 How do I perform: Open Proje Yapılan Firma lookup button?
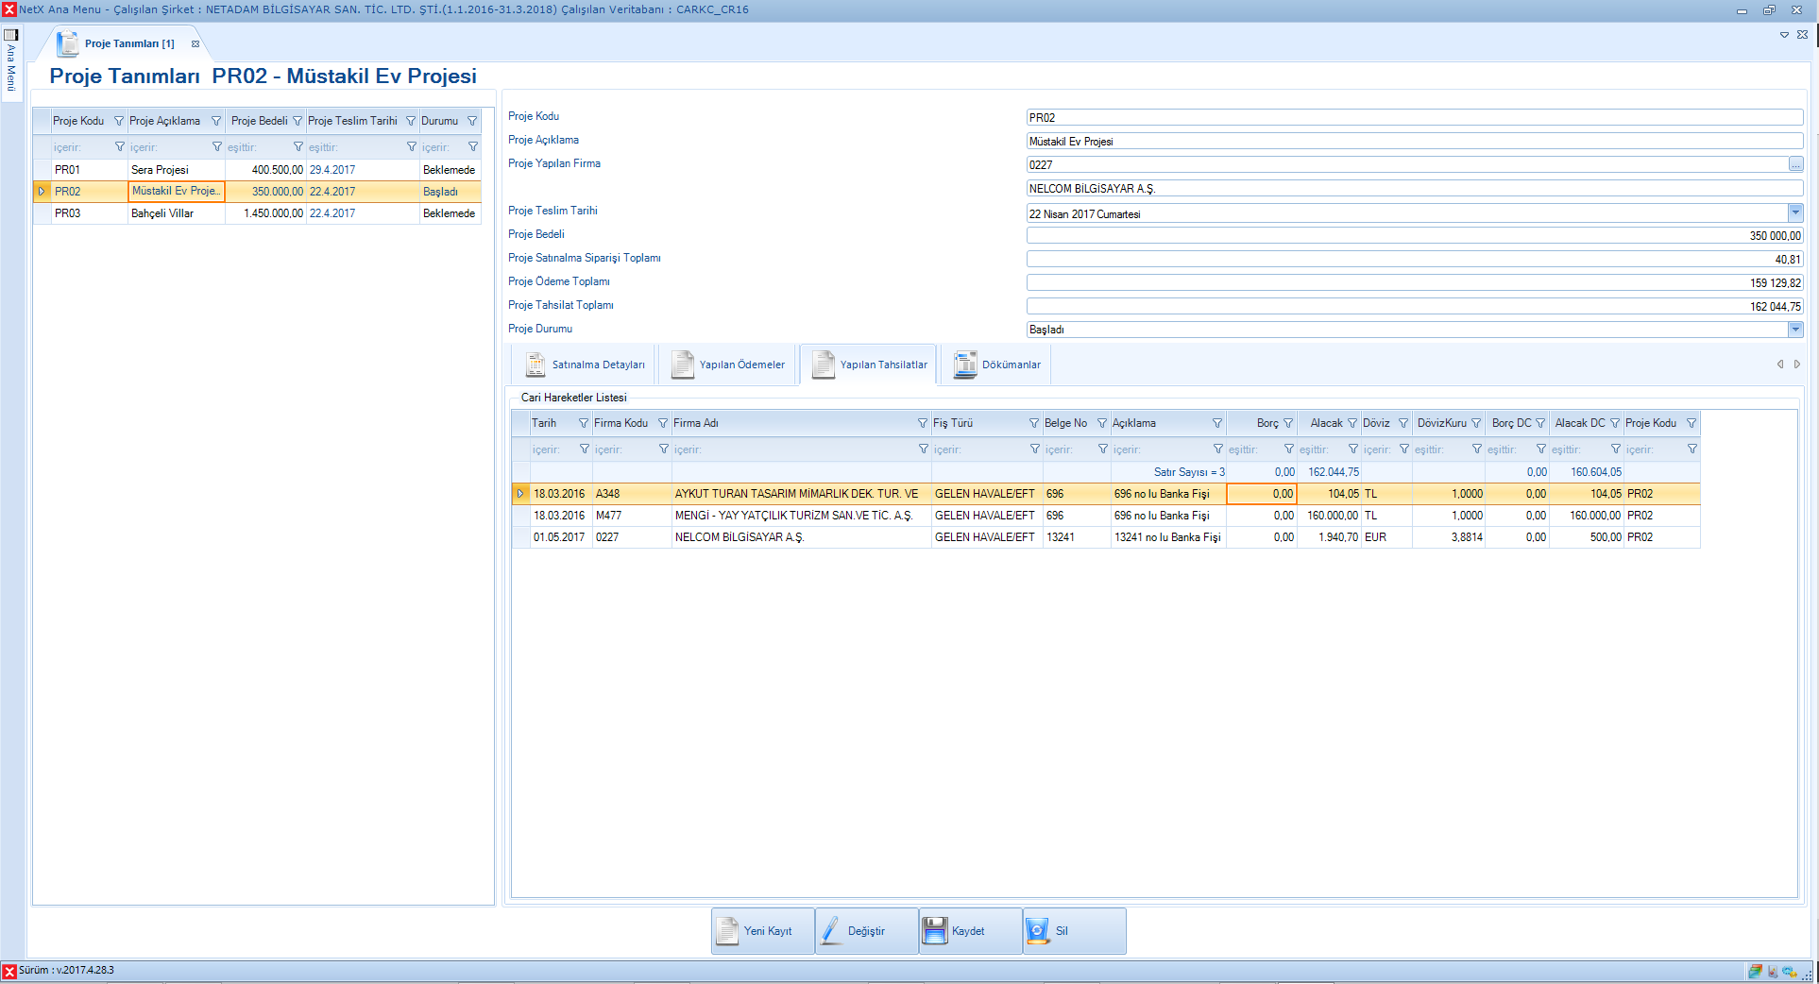pyautogui.click(x=1794, y=165)
